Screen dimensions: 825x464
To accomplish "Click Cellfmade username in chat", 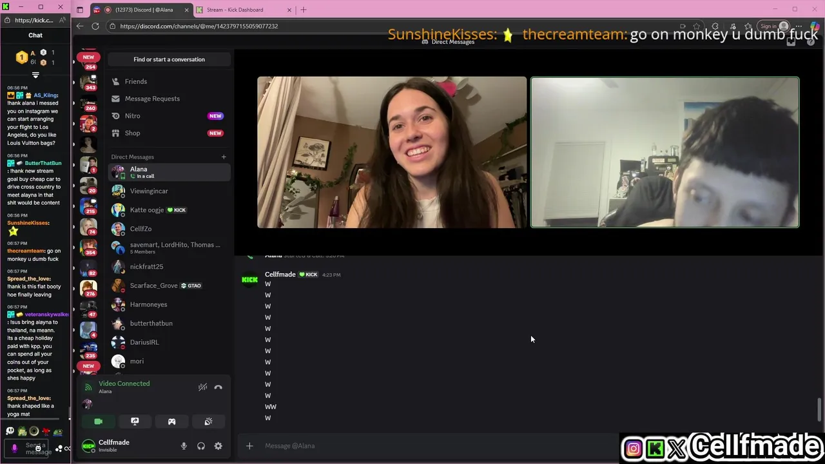I will [280, 275].
